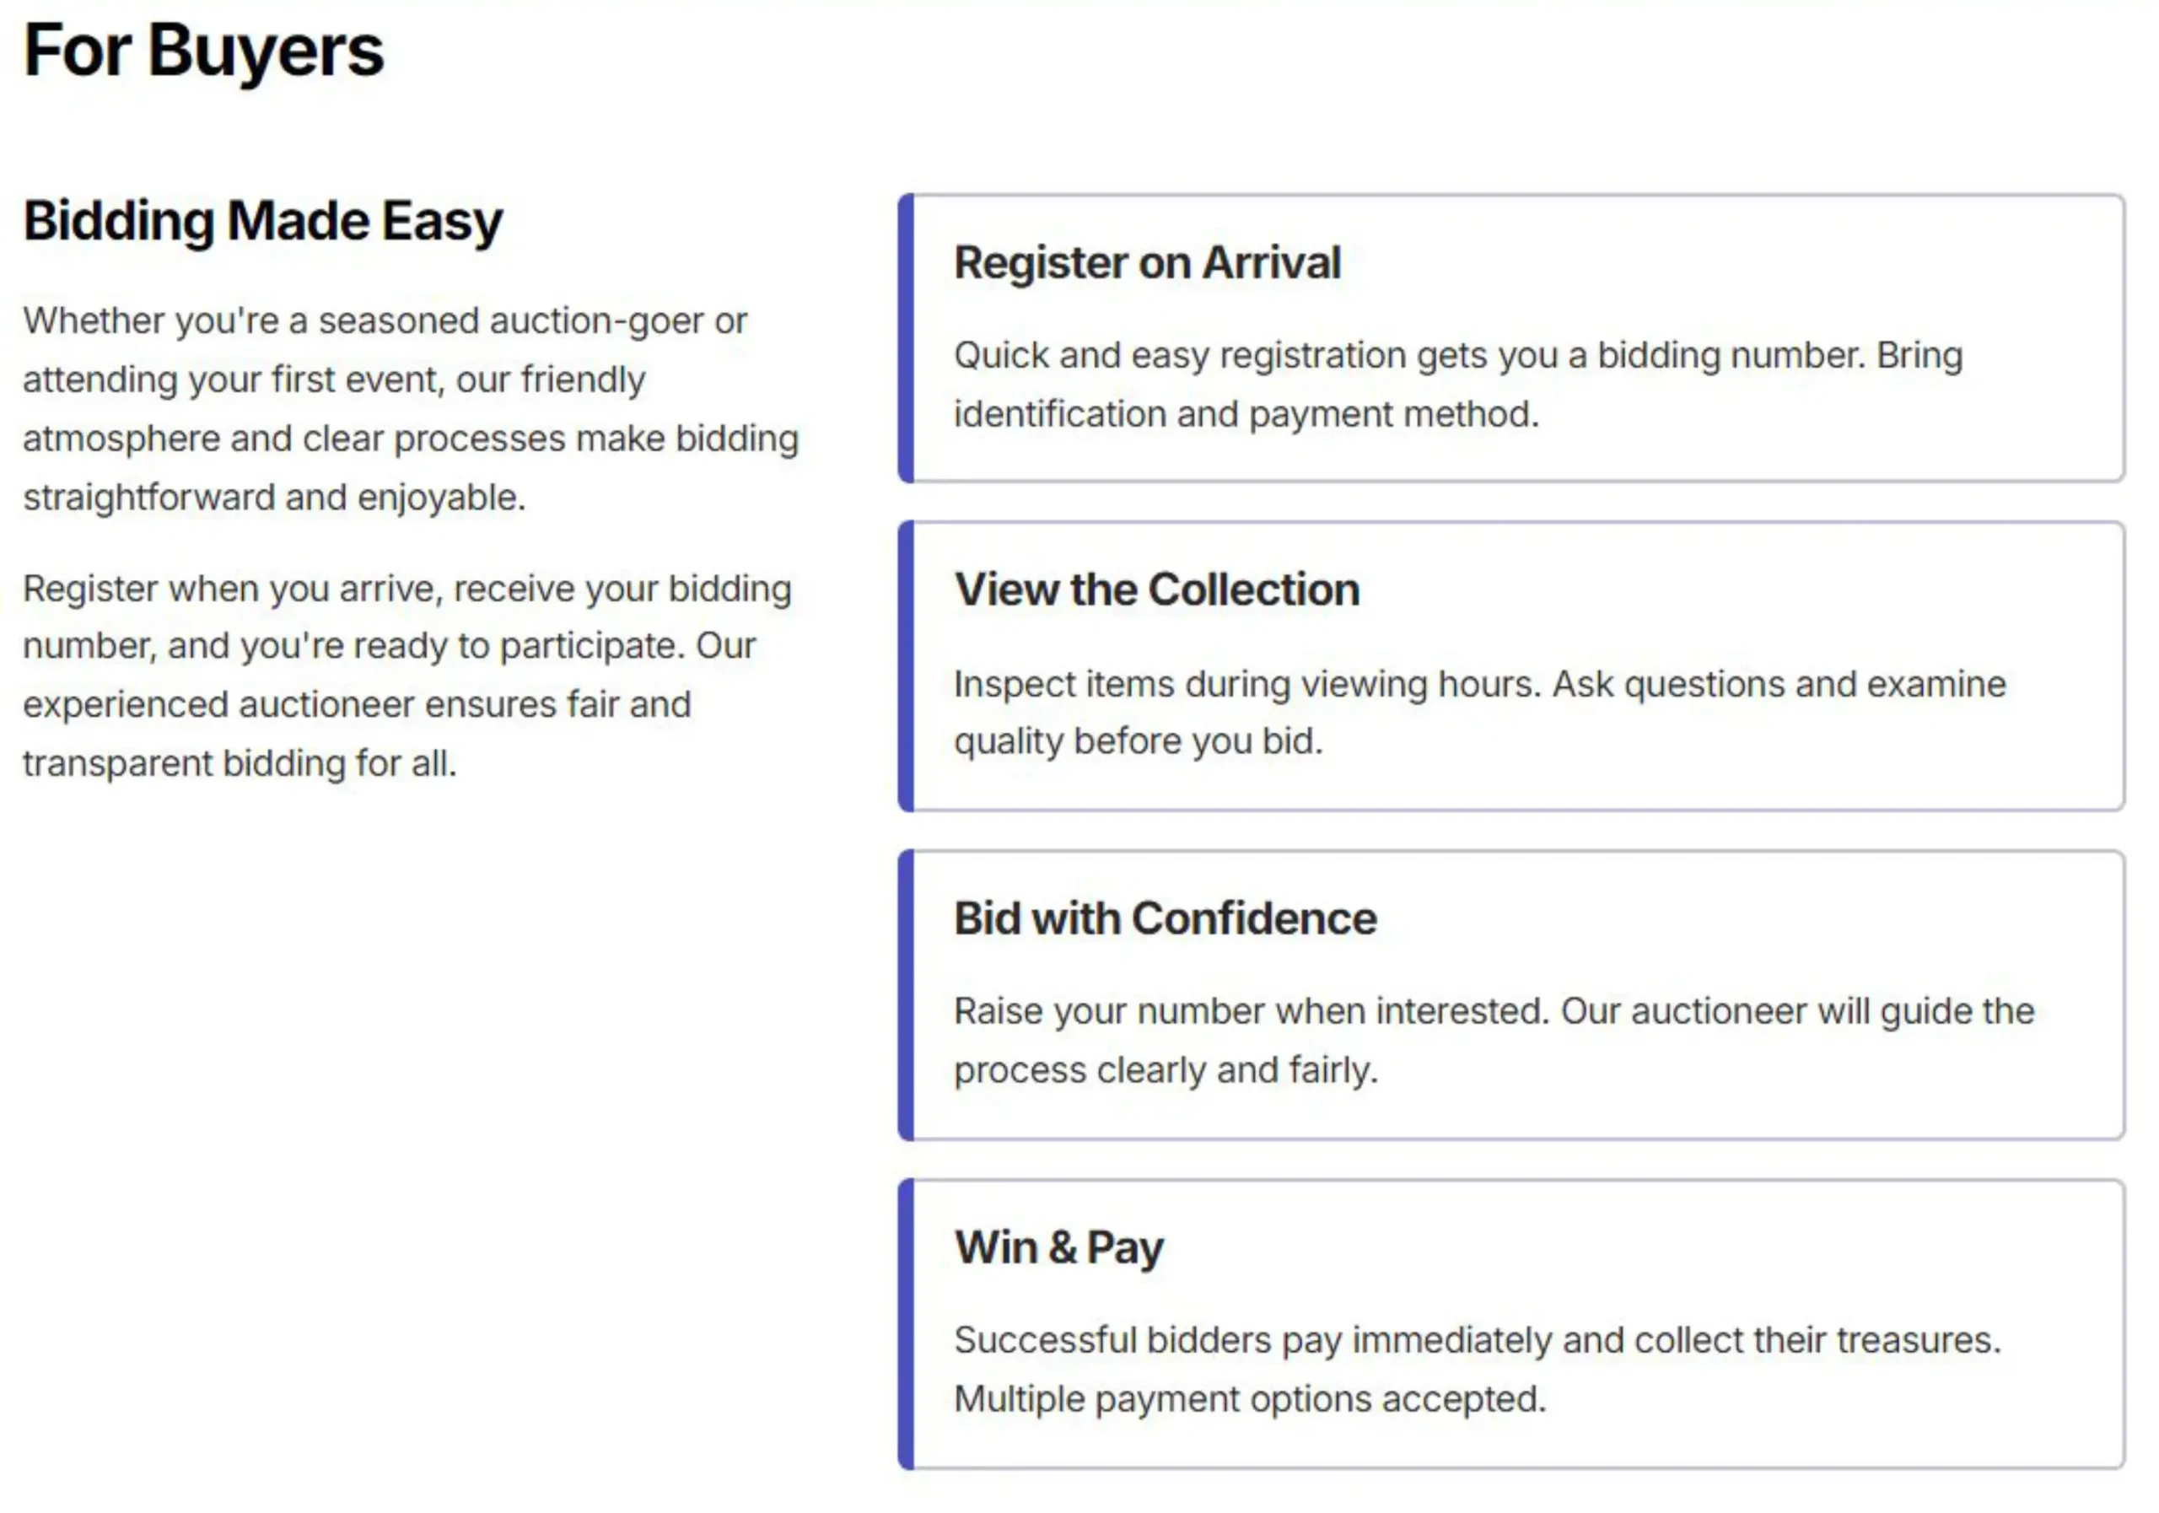Select the View the Collection card title
Image resolution: width=2159 pixels, height=1513 pixels.
[x=1156, y=590]
